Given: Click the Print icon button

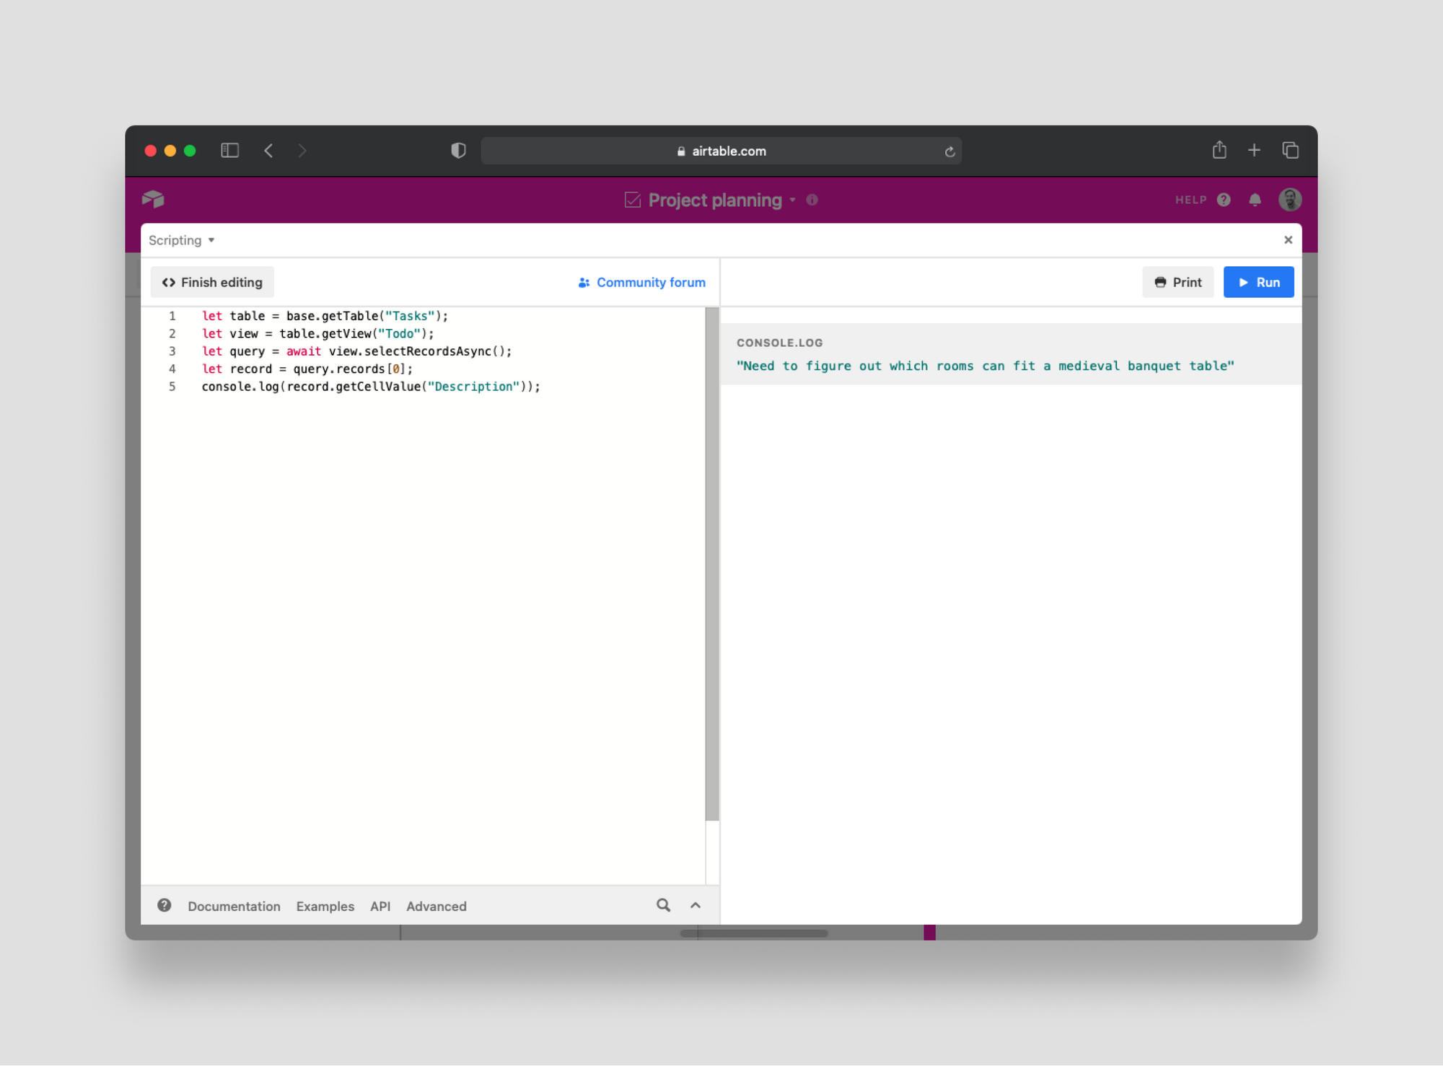Looking at the screenshot, I should [1177, 282].
